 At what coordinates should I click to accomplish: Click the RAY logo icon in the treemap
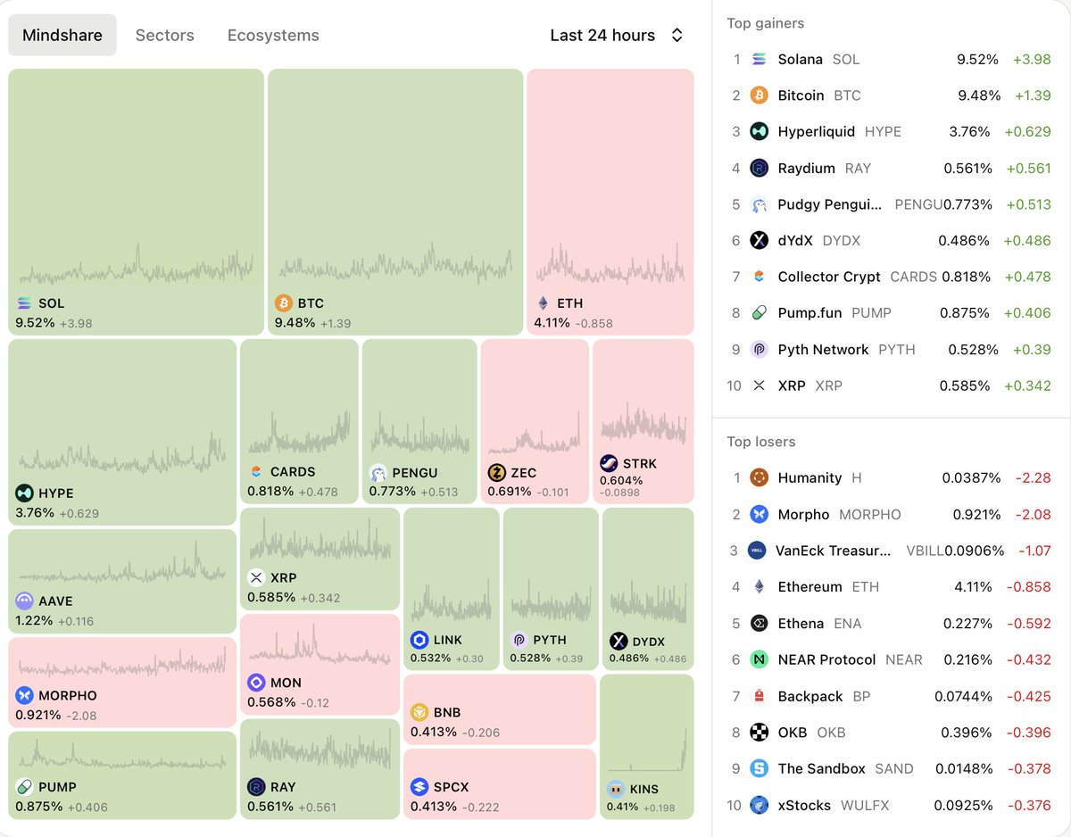[256, 787]
